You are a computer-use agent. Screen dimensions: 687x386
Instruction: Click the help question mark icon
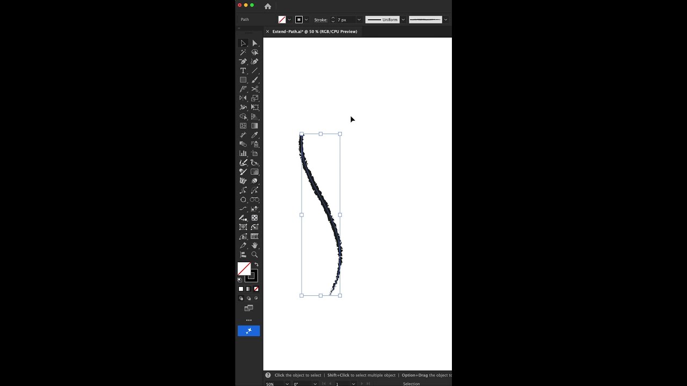pyautogui.click(x=268, y=375)
